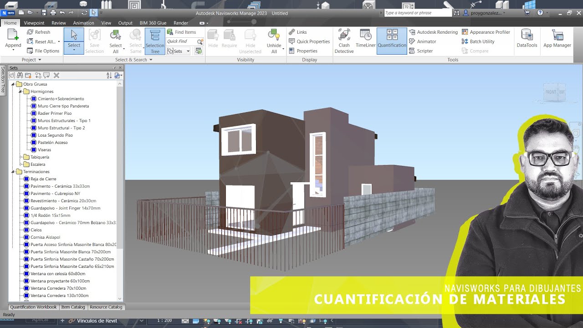583x328 pixels.
Task: Click the Save icon in quick access toolbar
Action: pos(44,13)
